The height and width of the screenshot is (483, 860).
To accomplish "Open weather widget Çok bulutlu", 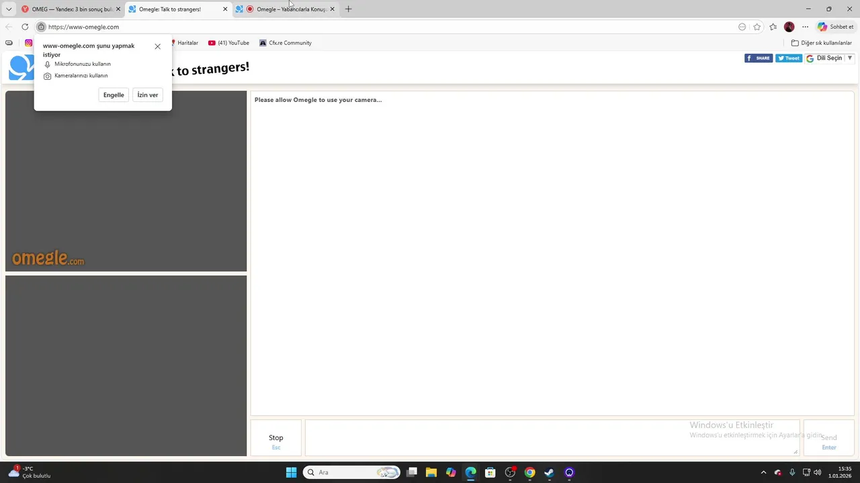I will pyautogui.click(x=30, y=472).
